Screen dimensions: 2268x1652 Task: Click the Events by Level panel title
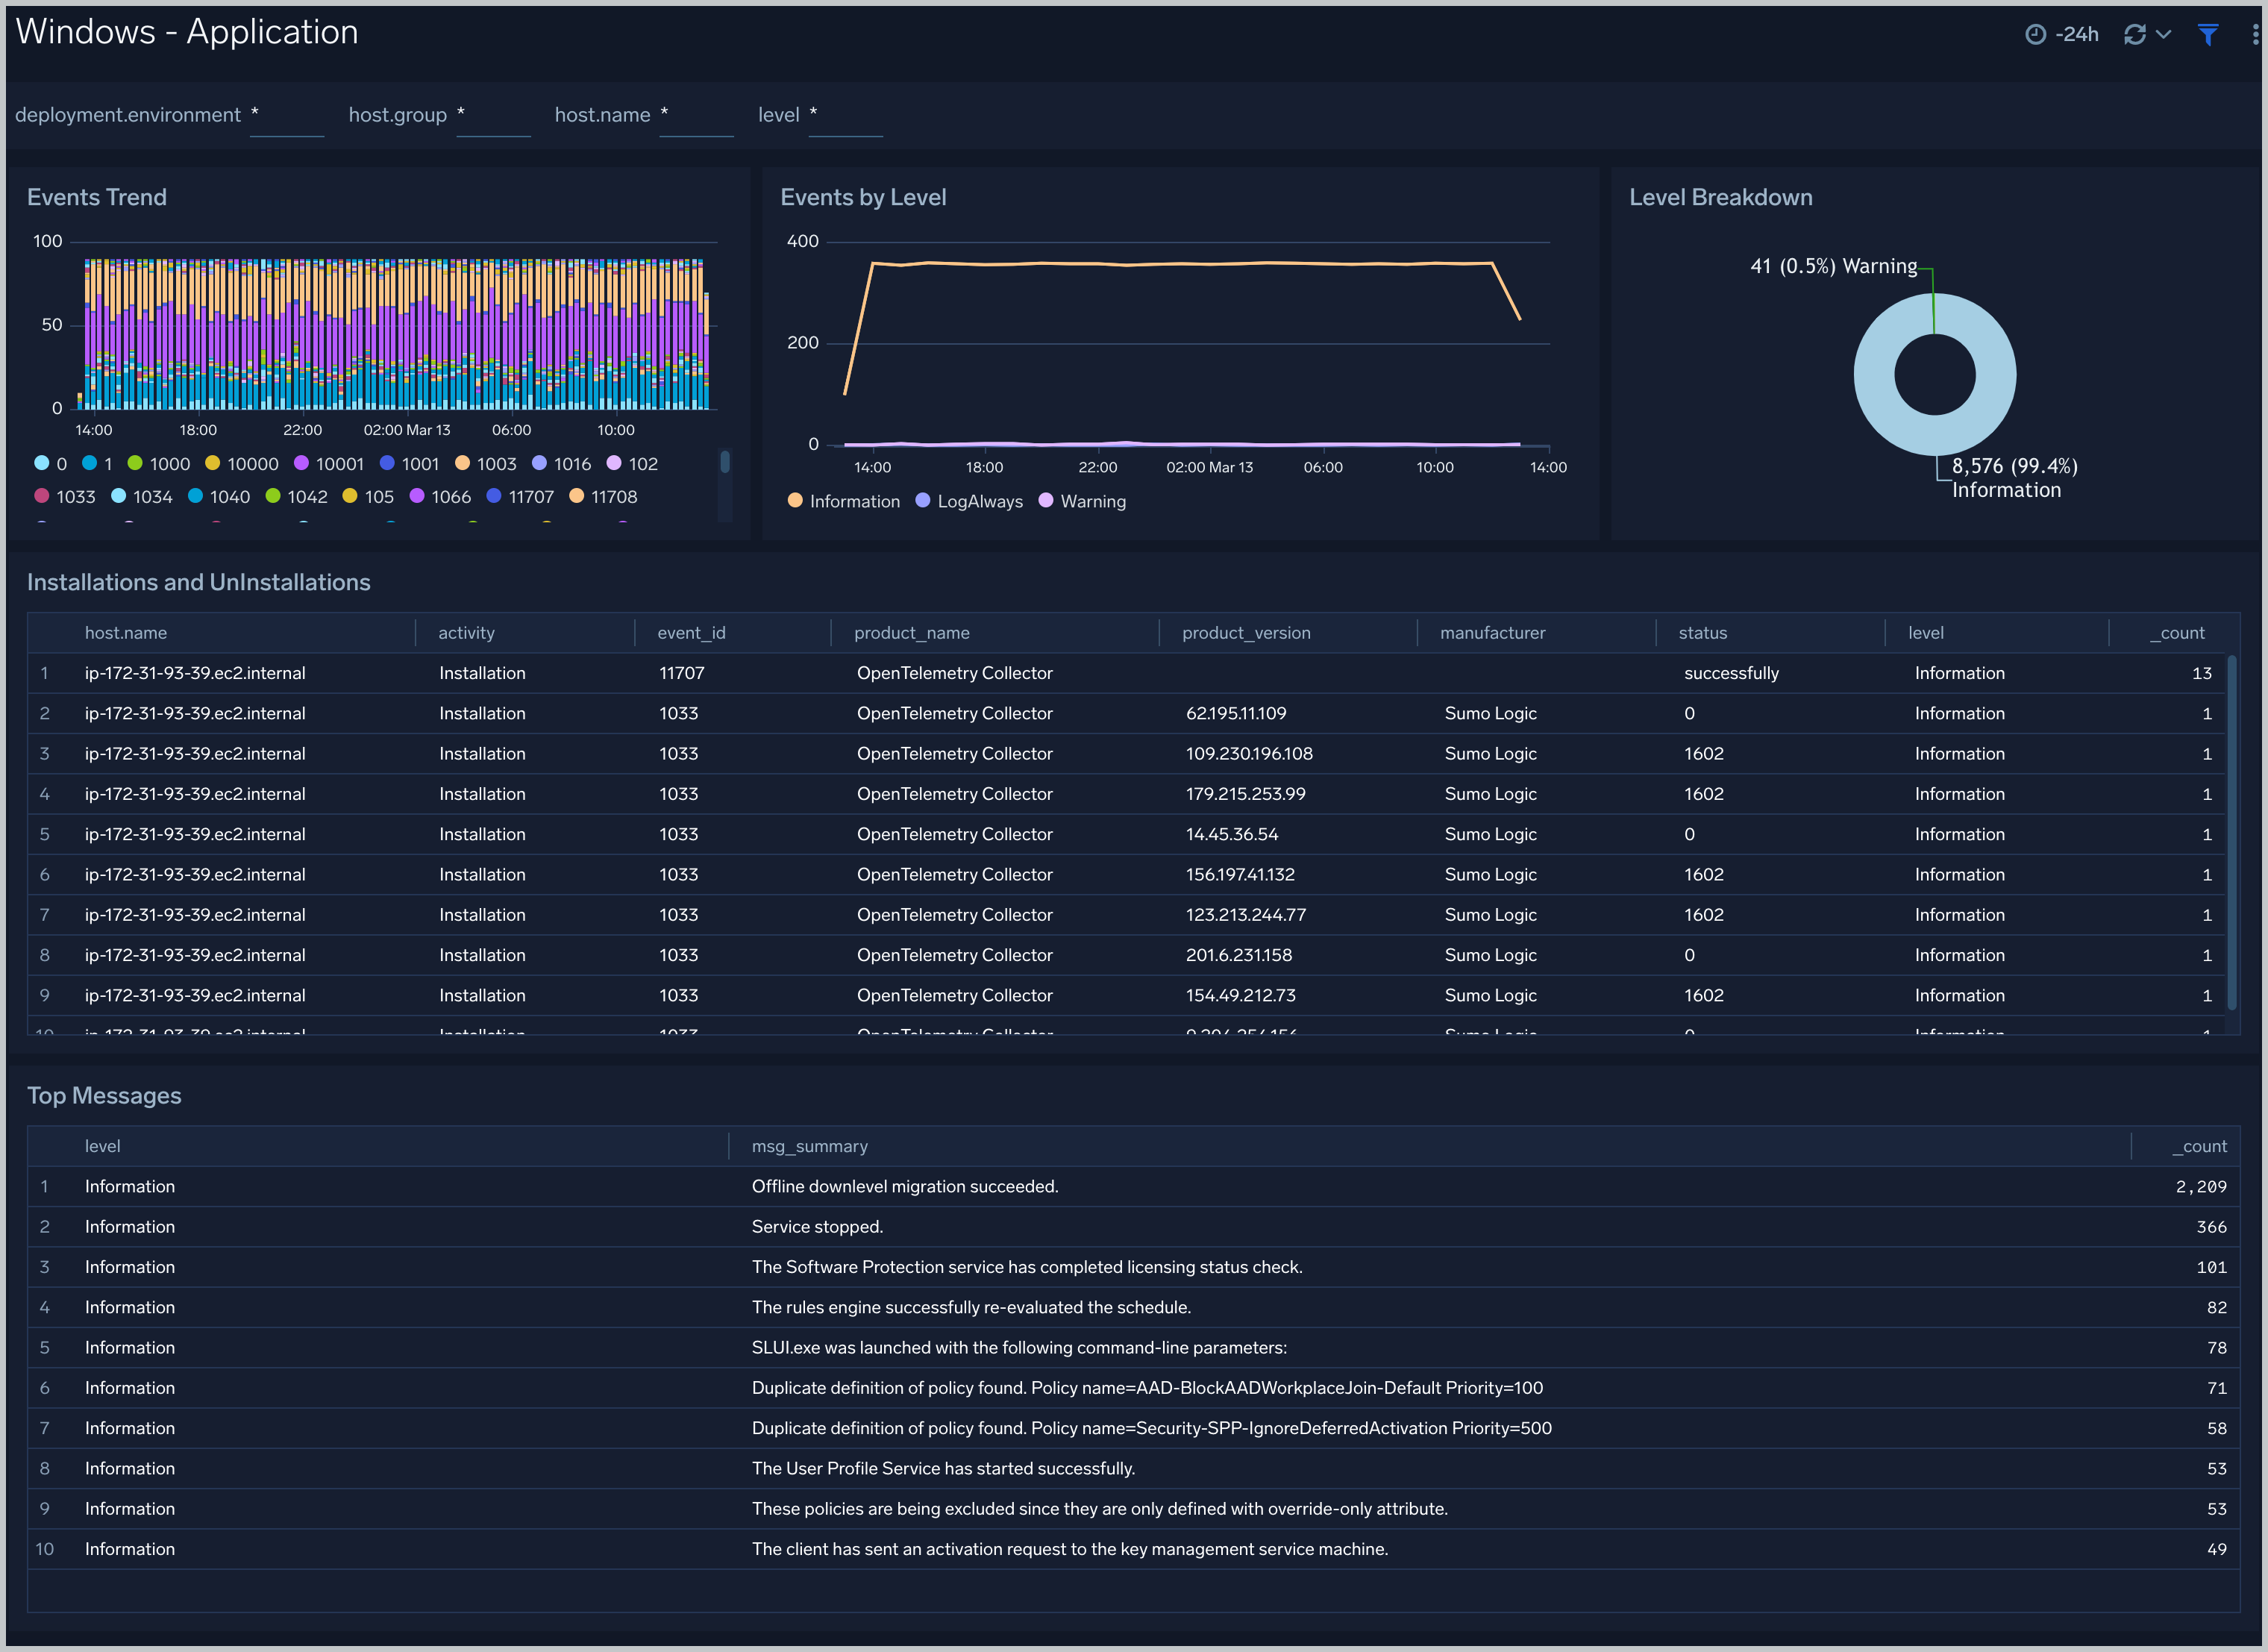[x=863, y=197]
